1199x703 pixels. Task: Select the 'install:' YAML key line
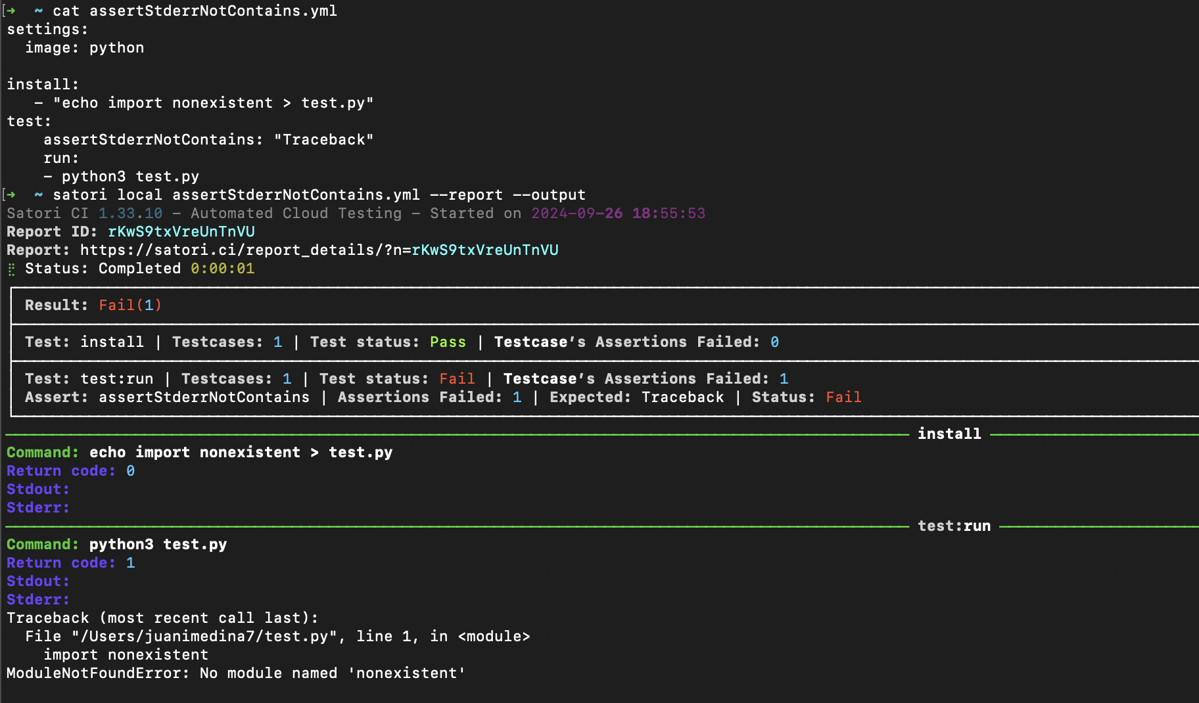[43, 85]
